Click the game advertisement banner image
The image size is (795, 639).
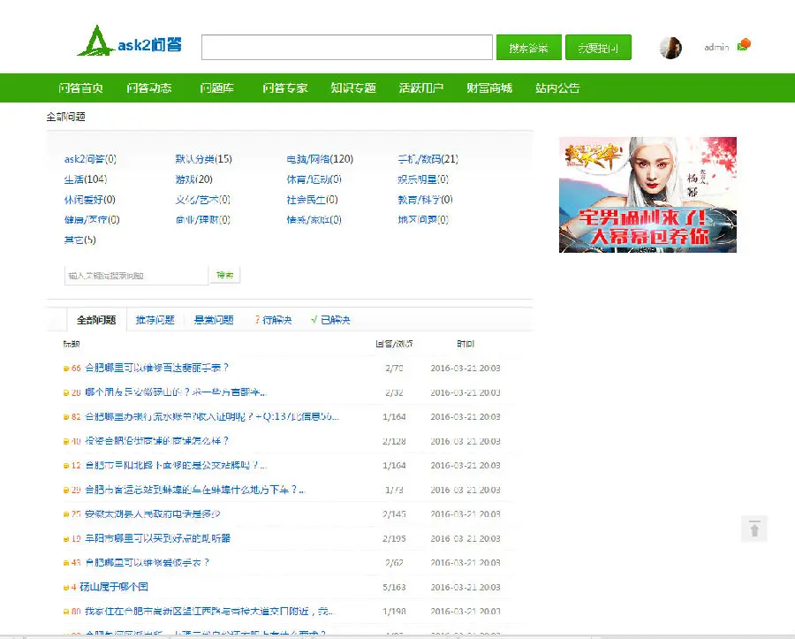pyautogui.click(x=647, y=194)
